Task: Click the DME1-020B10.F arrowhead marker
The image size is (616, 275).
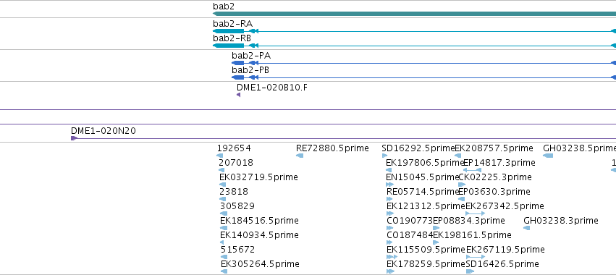Action: 238,95
